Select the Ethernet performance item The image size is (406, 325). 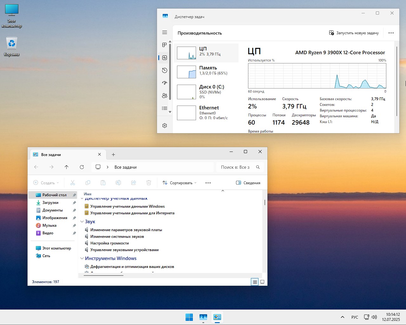[206, 113]
